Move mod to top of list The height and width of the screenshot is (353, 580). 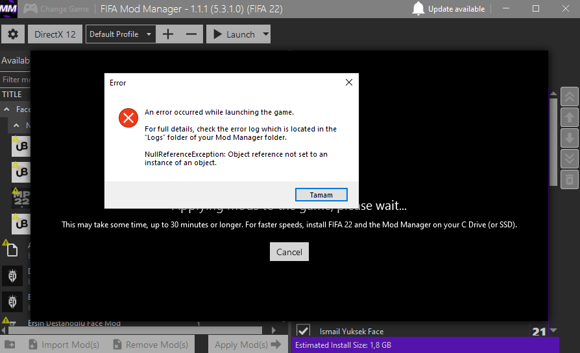point(569,97)
